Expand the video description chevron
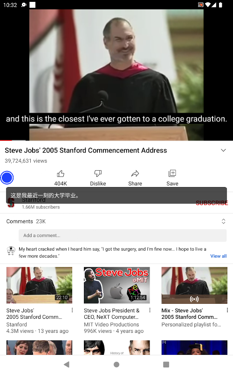The height and width of the screenshot is (374, 233). [223, 150]
